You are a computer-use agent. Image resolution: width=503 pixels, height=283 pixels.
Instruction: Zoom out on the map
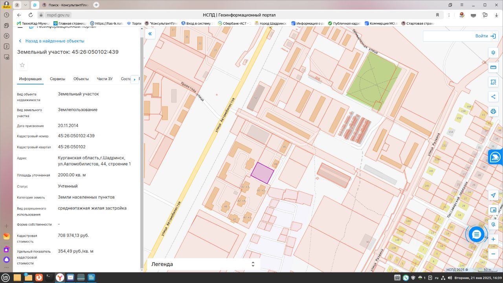tap(493, 254)
